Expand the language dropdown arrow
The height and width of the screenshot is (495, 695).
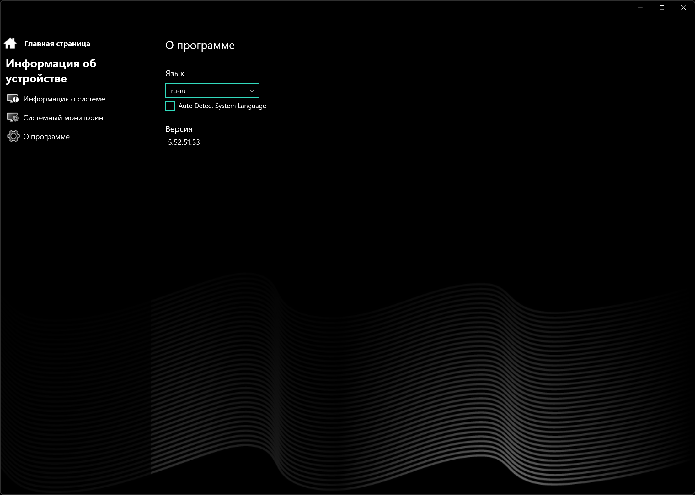click(252, 91)
